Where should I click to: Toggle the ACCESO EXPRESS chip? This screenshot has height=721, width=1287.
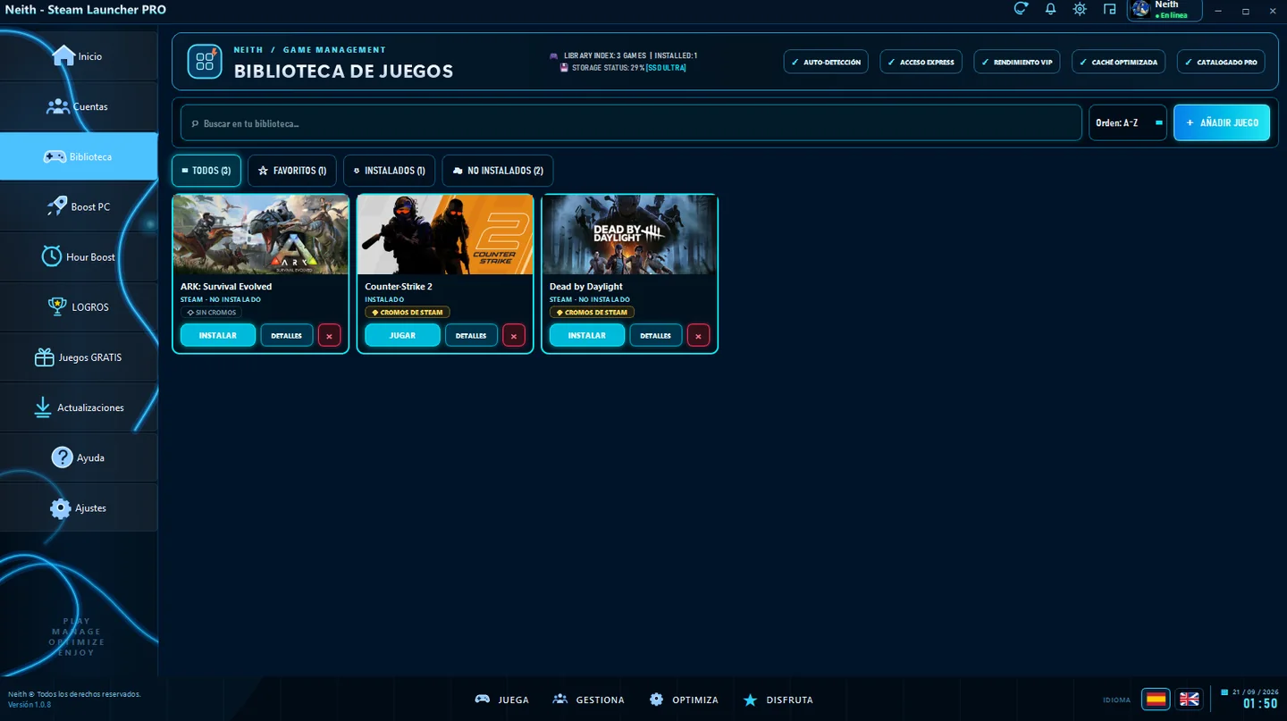click(921, 62)
